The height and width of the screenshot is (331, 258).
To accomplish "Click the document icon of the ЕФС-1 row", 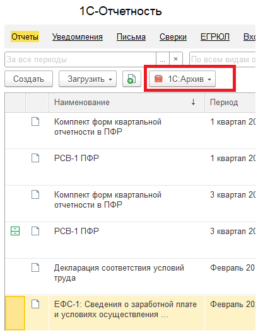I will tap(35, 304).
